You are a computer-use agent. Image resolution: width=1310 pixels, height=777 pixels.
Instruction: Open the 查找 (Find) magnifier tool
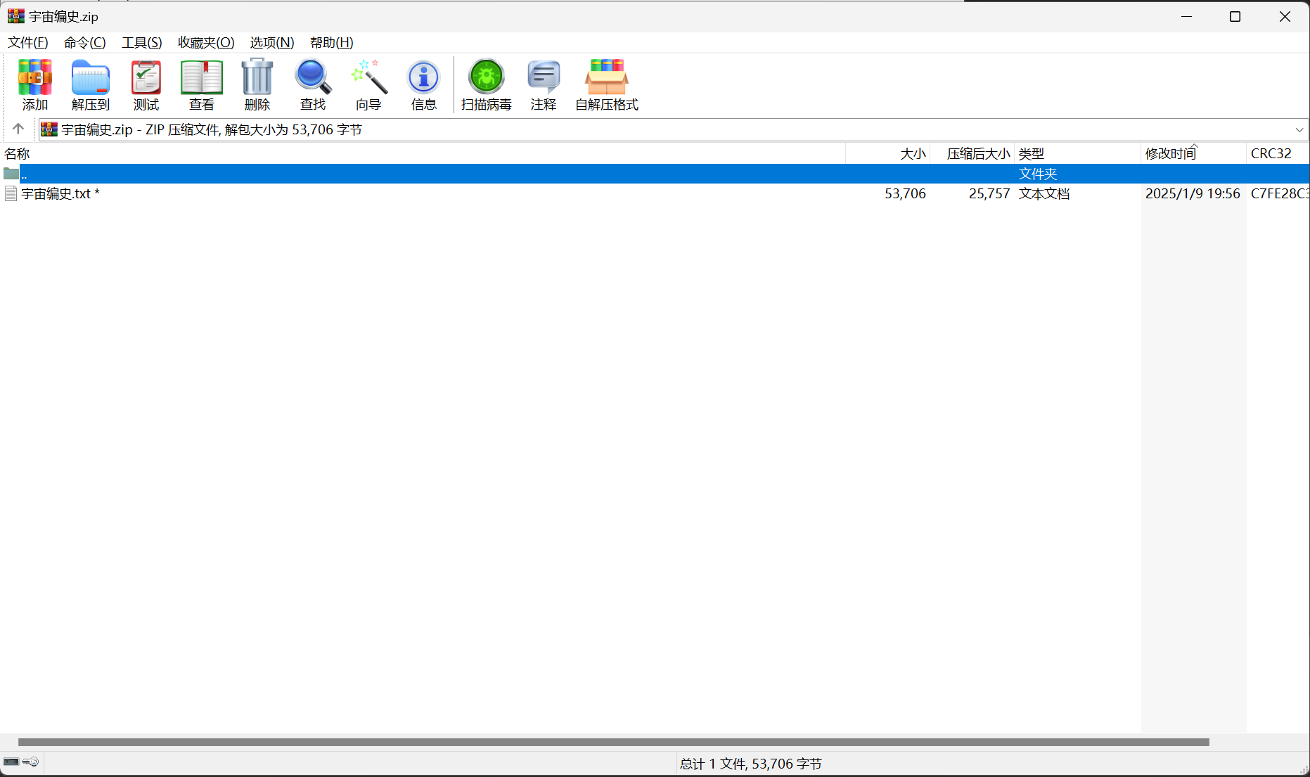click(313, 84)
